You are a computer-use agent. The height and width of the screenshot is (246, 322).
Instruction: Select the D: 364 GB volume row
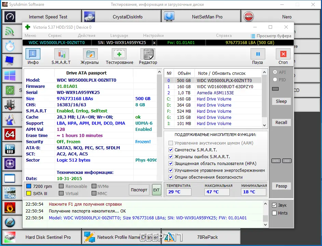click(213, 105)
